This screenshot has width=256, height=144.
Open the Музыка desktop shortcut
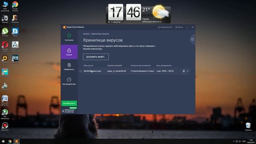(x=5, y=19)
